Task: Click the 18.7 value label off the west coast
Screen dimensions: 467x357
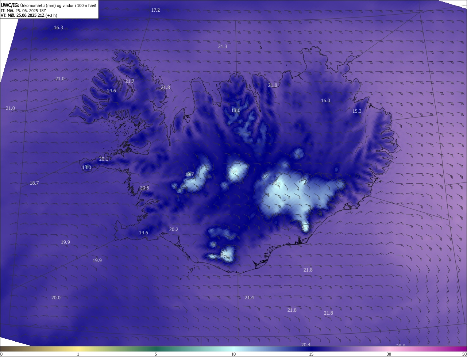Action: [34, 183]
